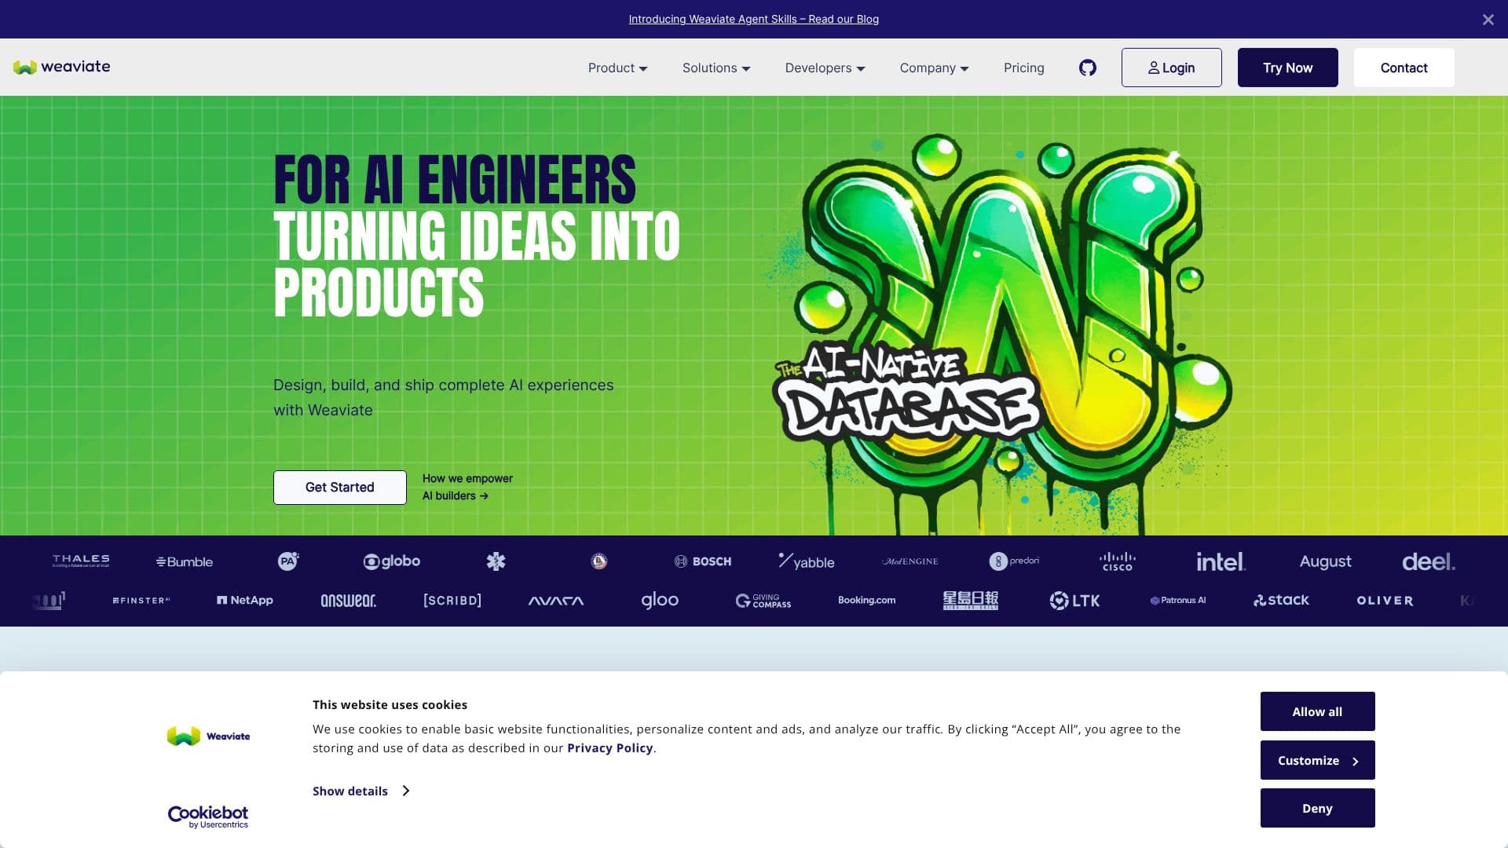Click the Giving Compass logo
Image resolution: width=1508 pixels, height=848 pixels.
coord(763,601)
